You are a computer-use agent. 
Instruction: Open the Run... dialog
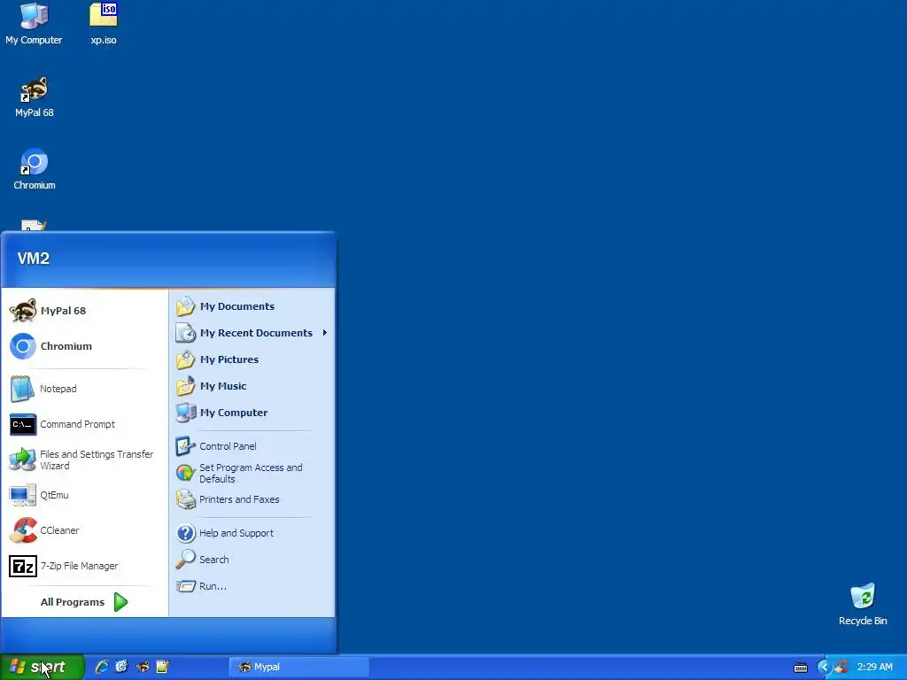(x=252, y=586)
